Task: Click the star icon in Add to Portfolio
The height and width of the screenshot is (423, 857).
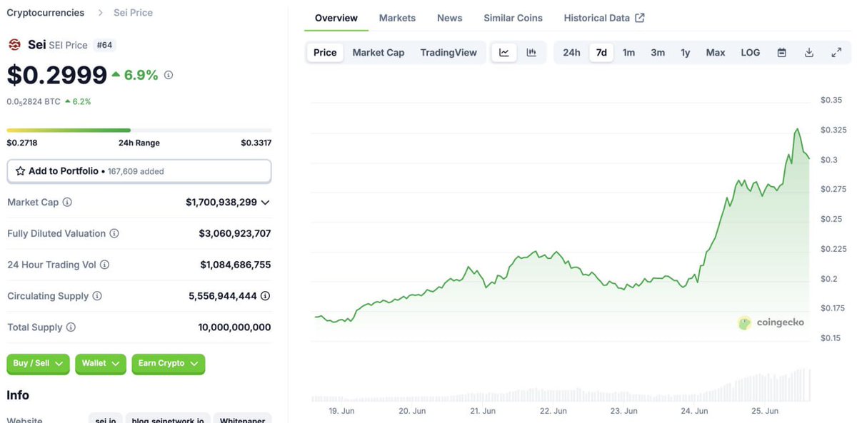Action: pos(21,171)
